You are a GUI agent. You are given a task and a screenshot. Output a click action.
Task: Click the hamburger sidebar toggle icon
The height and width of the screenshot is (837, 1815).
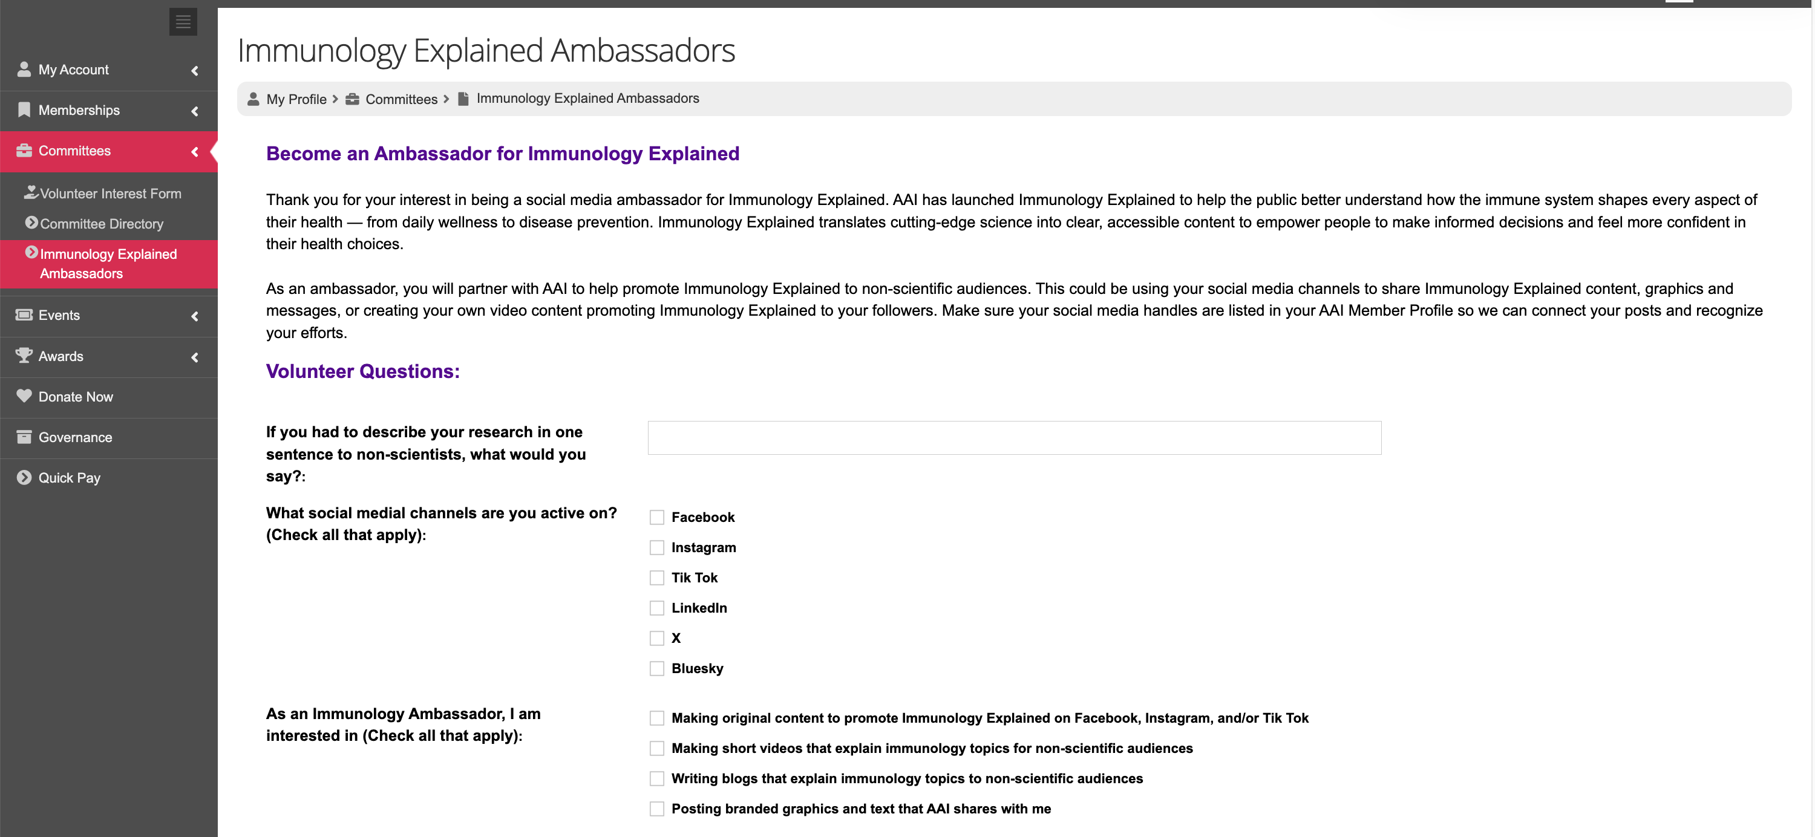coord(183,22)
